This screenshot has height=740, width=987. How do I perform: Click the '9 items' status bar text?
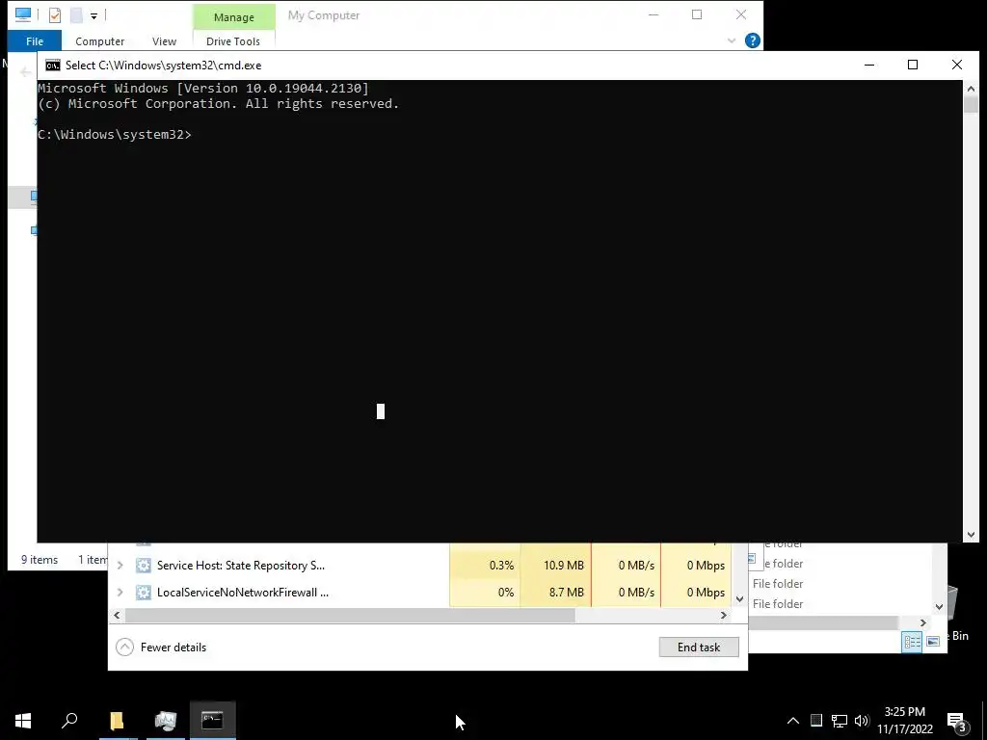click(x=39, y=560)
